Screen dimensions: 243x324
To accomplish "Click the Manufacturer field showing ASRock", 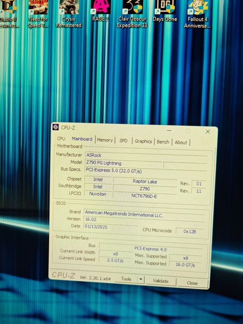I will [x=146, y=156].
